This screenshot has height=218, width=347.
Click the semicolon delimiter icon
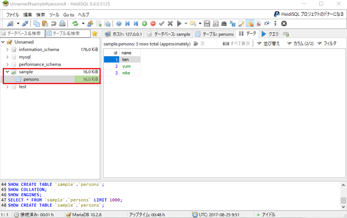(275, 24)
